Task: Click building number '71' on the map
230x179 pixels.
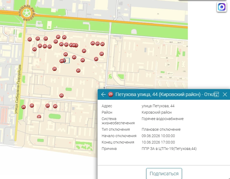Action: (158, 14)
